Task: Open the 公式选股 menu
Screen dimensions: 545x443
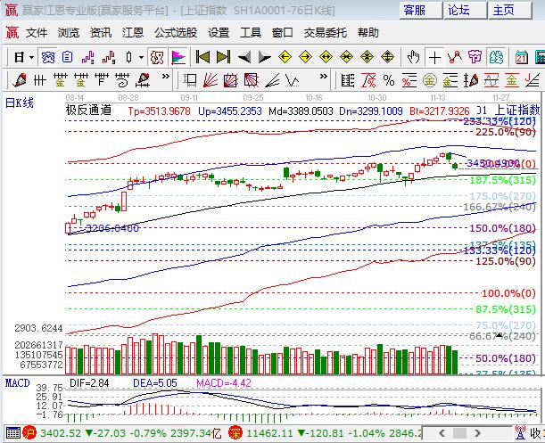Action: pyautogui.click(x=176, y=32)
